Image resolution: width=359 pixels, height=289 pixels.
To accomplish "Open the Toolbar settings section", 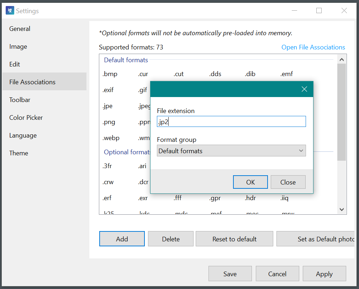I will click(20, 100).
